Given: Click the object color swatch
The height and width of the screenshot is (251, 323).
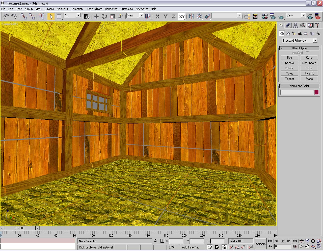Looking at the screenshot, I should coord(316,92).
